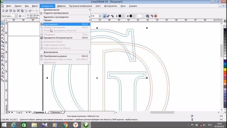
Task: Open the Файл menu
Action: pyautogui.click(x=9, y=6)
